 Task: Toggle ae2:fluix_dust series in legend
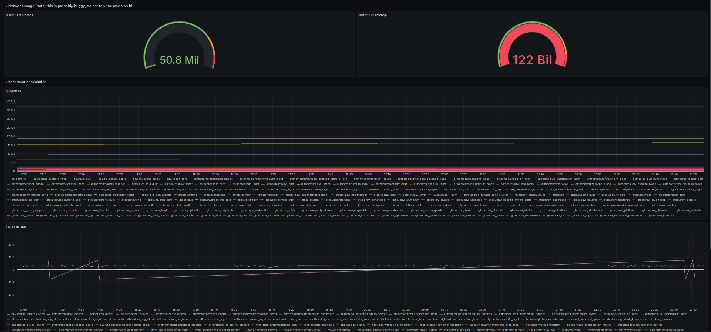83,179
